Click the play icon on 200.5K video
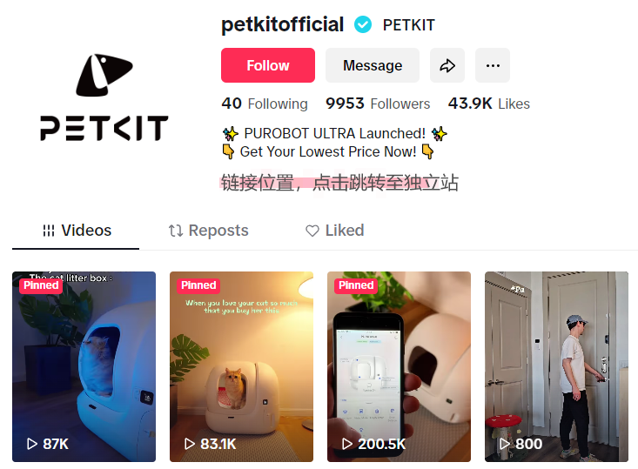This screenshot has height=469, width=638. (x=346, y=444)
